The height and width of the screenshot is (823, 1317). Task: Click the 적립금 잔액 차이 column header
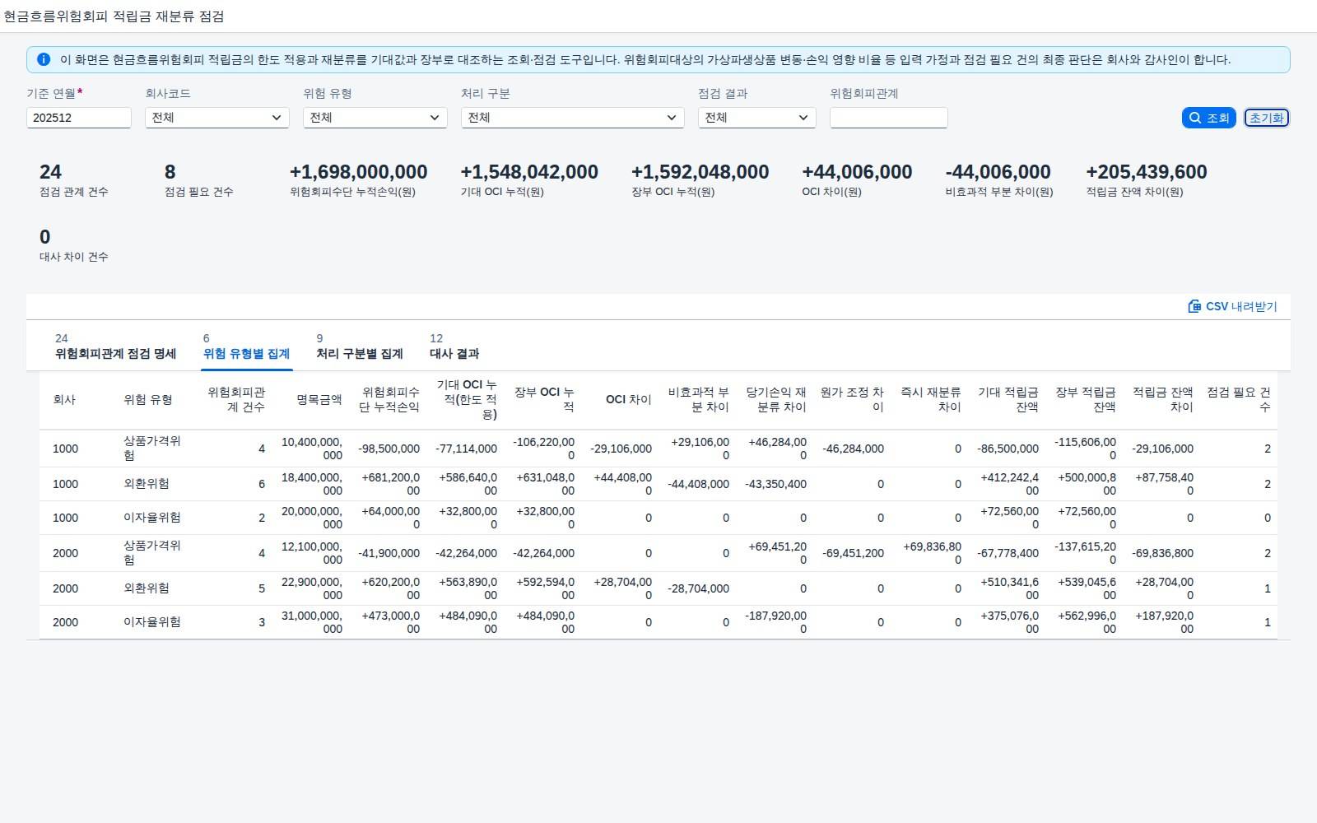coord(1163,399)
